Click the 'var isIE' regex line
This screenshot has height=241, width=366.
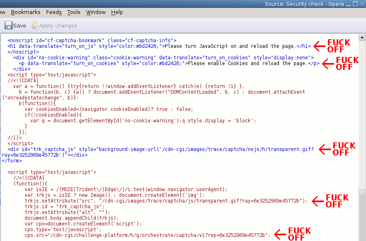[x=126, y=189]
